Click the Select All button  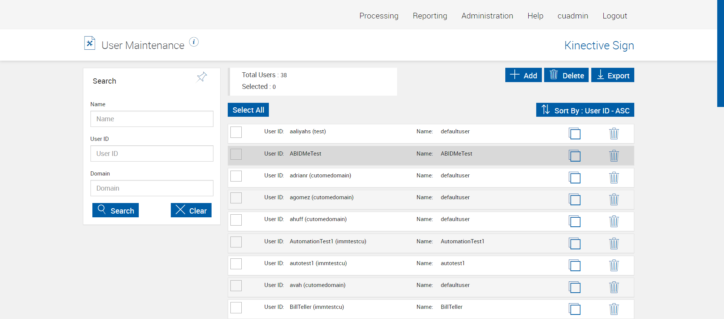pos(248,110)
